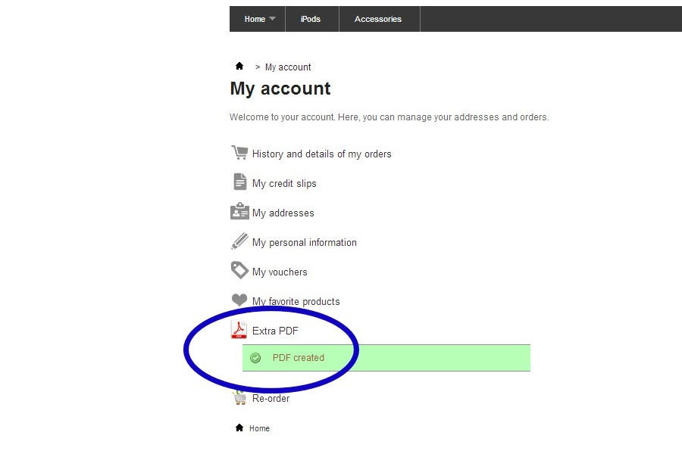Click the pencil icon beside My personal information

[239, 241]
